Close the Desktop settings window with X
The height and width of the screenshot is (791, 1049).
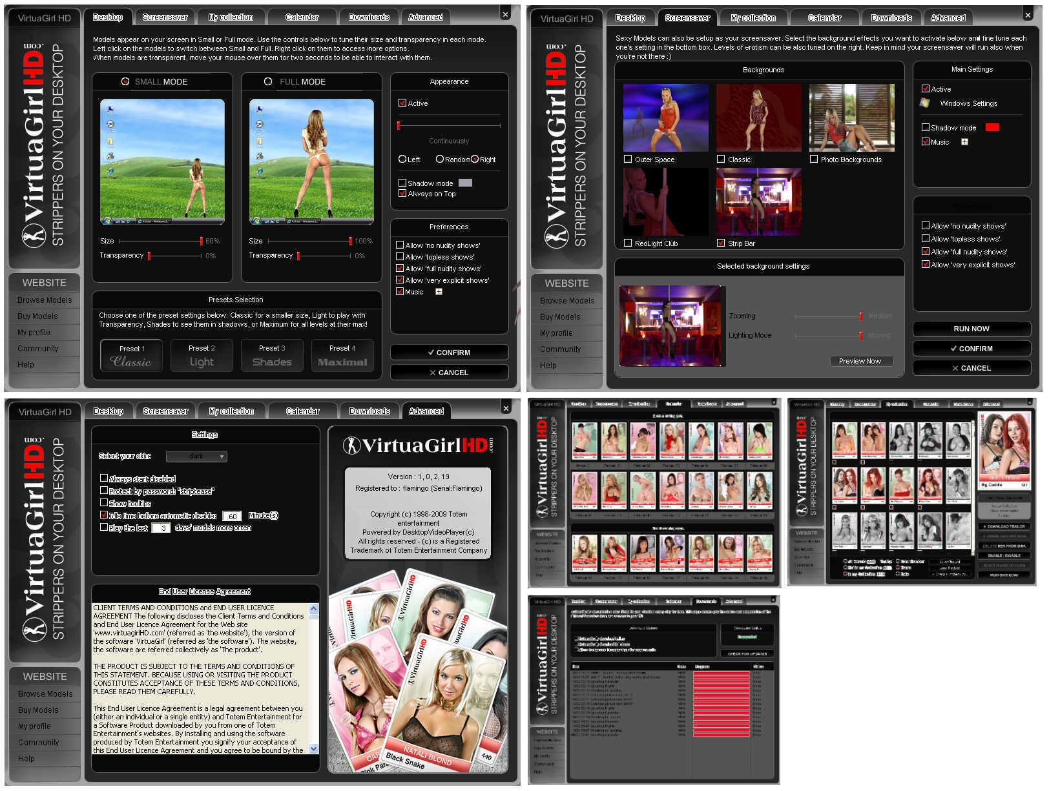click(506, 14)
